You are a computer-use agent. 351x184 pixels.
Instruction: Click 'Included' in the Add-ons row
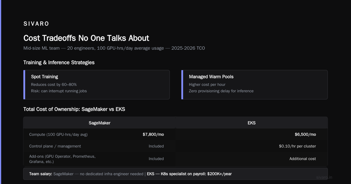click(x=156, y=159)
